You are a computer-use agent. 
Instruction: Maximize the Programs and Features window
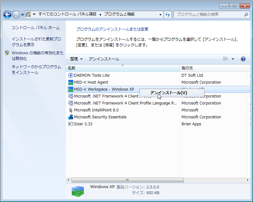coord(234,6)
